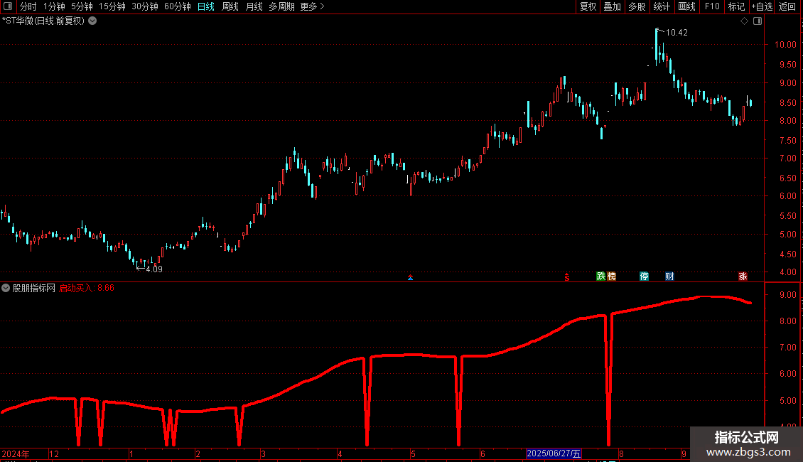Viewport: 803px width, 462px height.
Task: Select the 60分钟 timeframe
Action: click(178, 6)
